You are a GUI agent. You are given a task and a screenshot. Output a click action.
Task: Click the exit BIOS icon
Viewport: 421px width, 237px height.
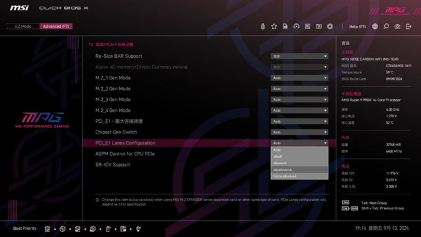point(408,26)
